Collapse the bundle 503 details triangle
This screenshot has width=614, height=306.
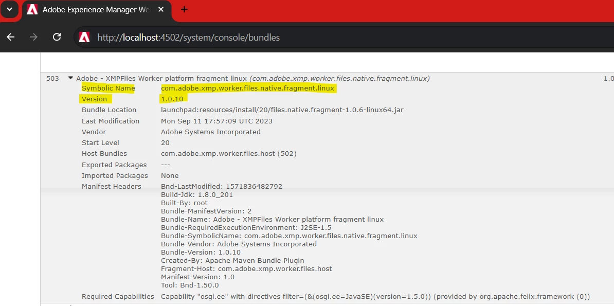click(70, 78)
